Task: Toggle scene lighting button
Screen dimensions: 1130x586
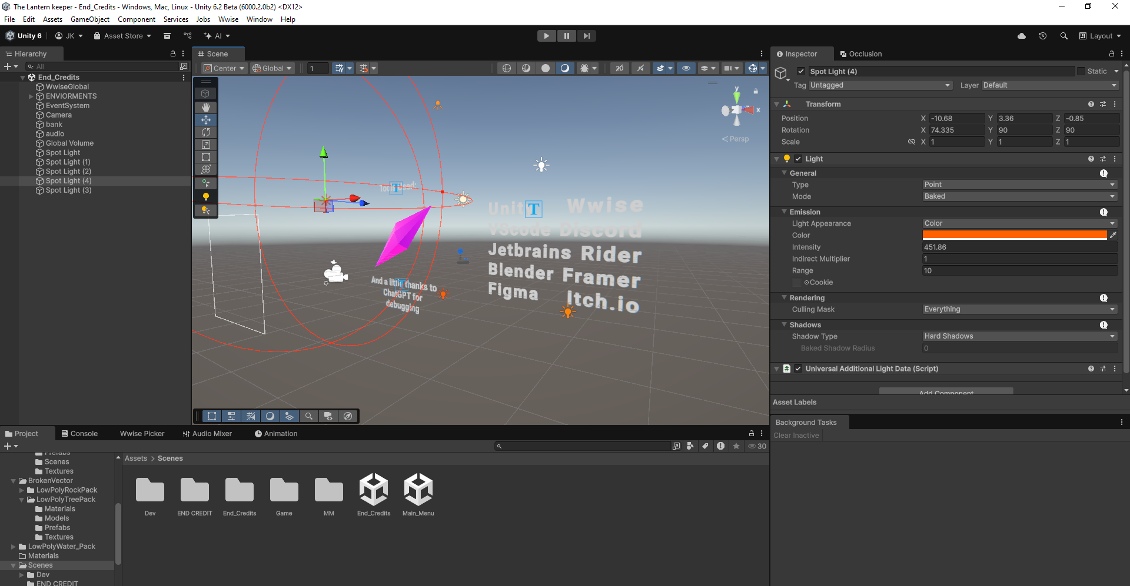Action: (640, 68)
